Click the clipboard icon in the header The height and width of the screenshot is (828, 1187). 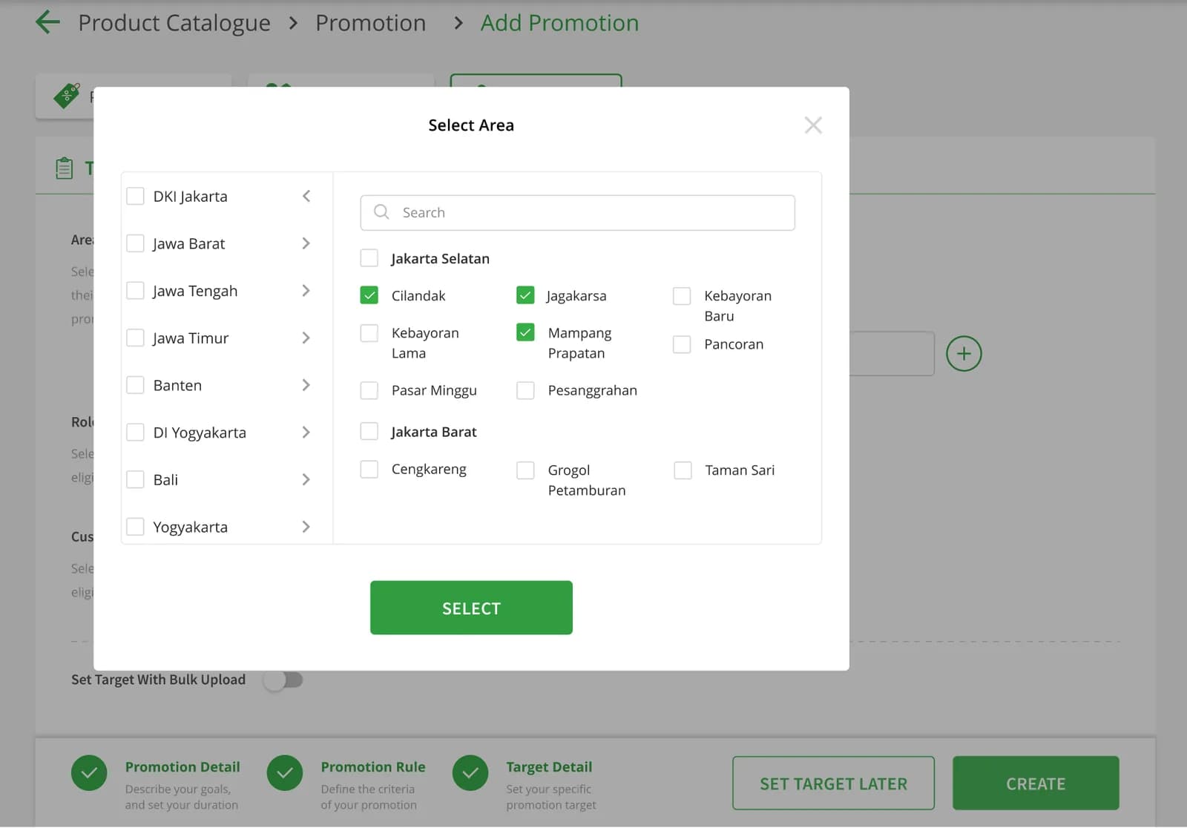tap(65, 168)
